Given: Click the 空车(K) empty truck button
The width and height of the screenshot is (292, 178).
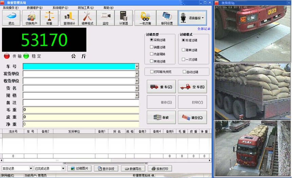Looking at the screenshot, I should pos(193,87).
